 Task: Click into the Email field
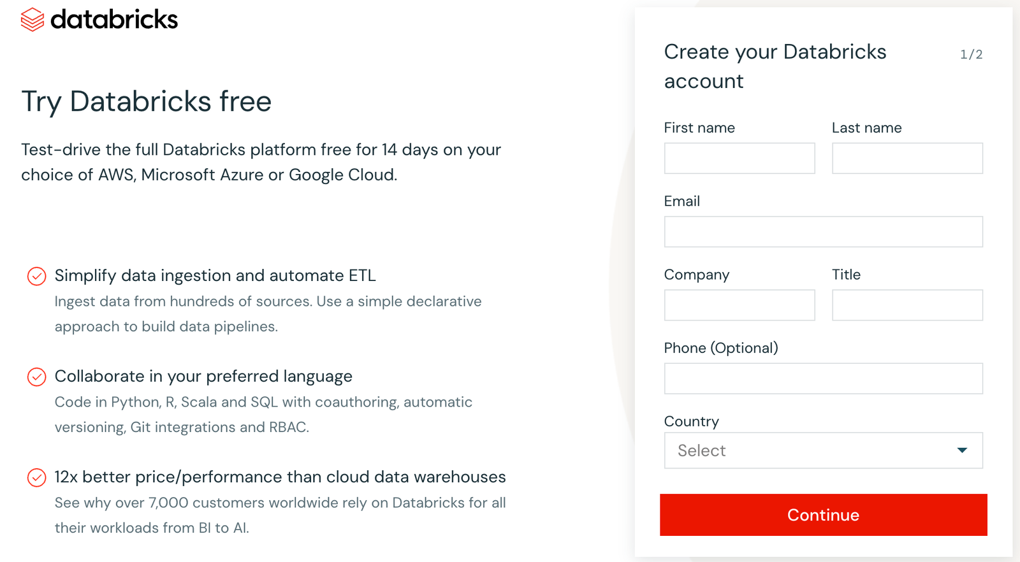822,231
